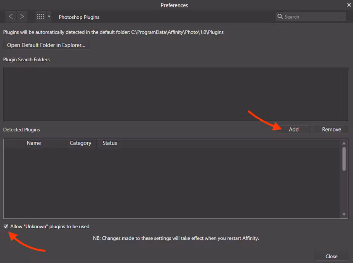This screenshot has width=353, height=263.
Task: Close Preferences window using X icon
Action: coord(349,5)
